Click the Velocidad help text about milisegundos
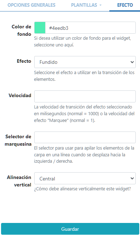This screenshot has height=235, width=140. 84,114
